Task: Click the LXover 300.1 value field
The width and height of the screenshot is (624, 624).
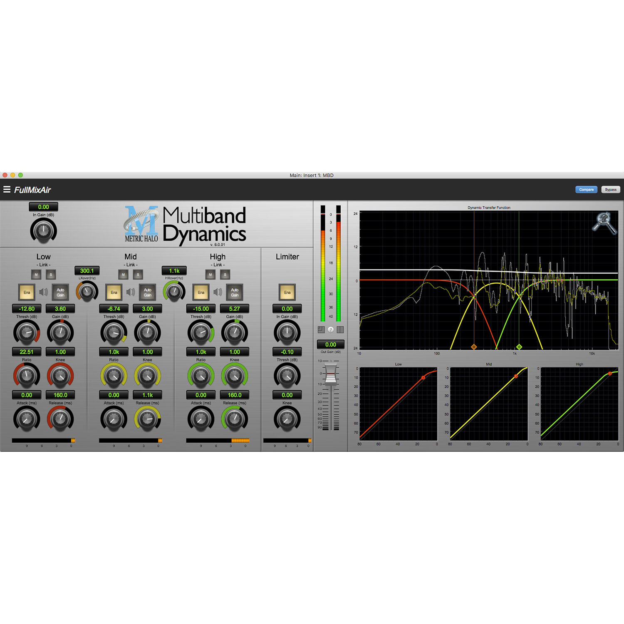Action: point(87,271)
